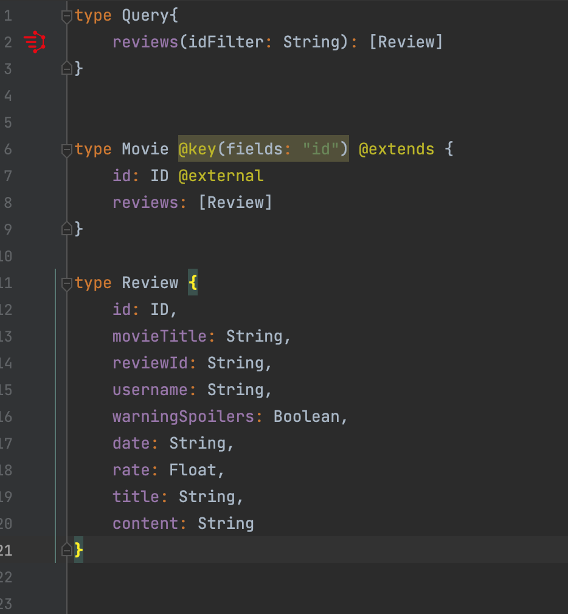The height and width of the screenshot is (614, 568).
Task: Click the Float type of rate field
Action: [x=193, y=471]
